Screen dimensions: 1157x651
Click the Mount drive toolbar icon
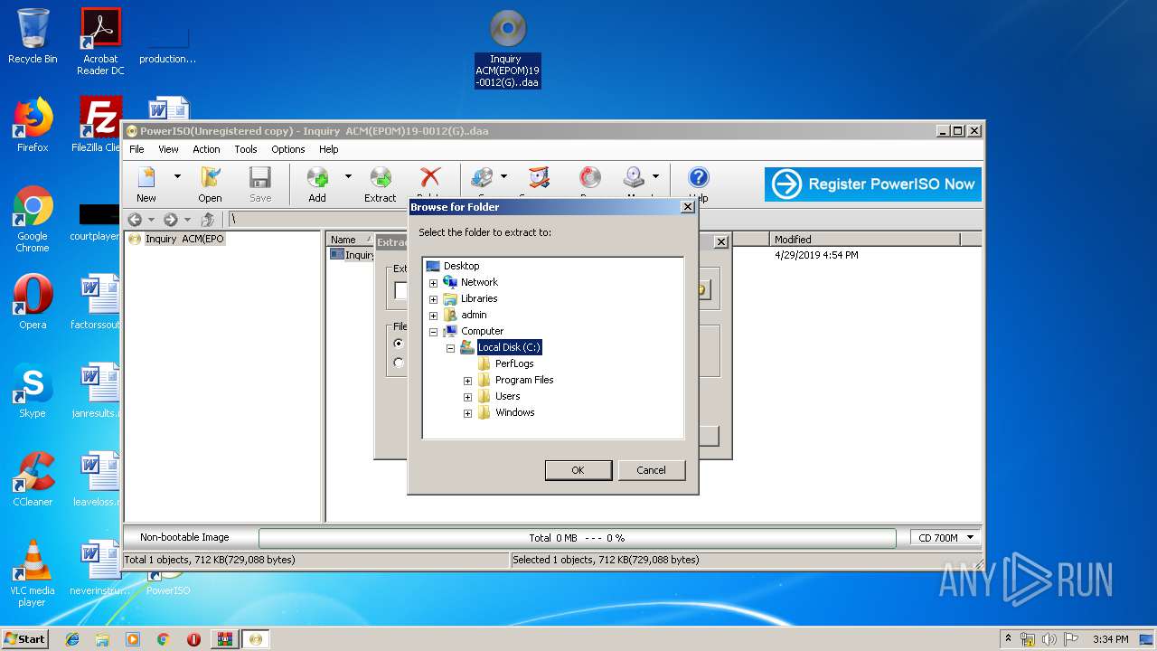[x=635, y=179]
